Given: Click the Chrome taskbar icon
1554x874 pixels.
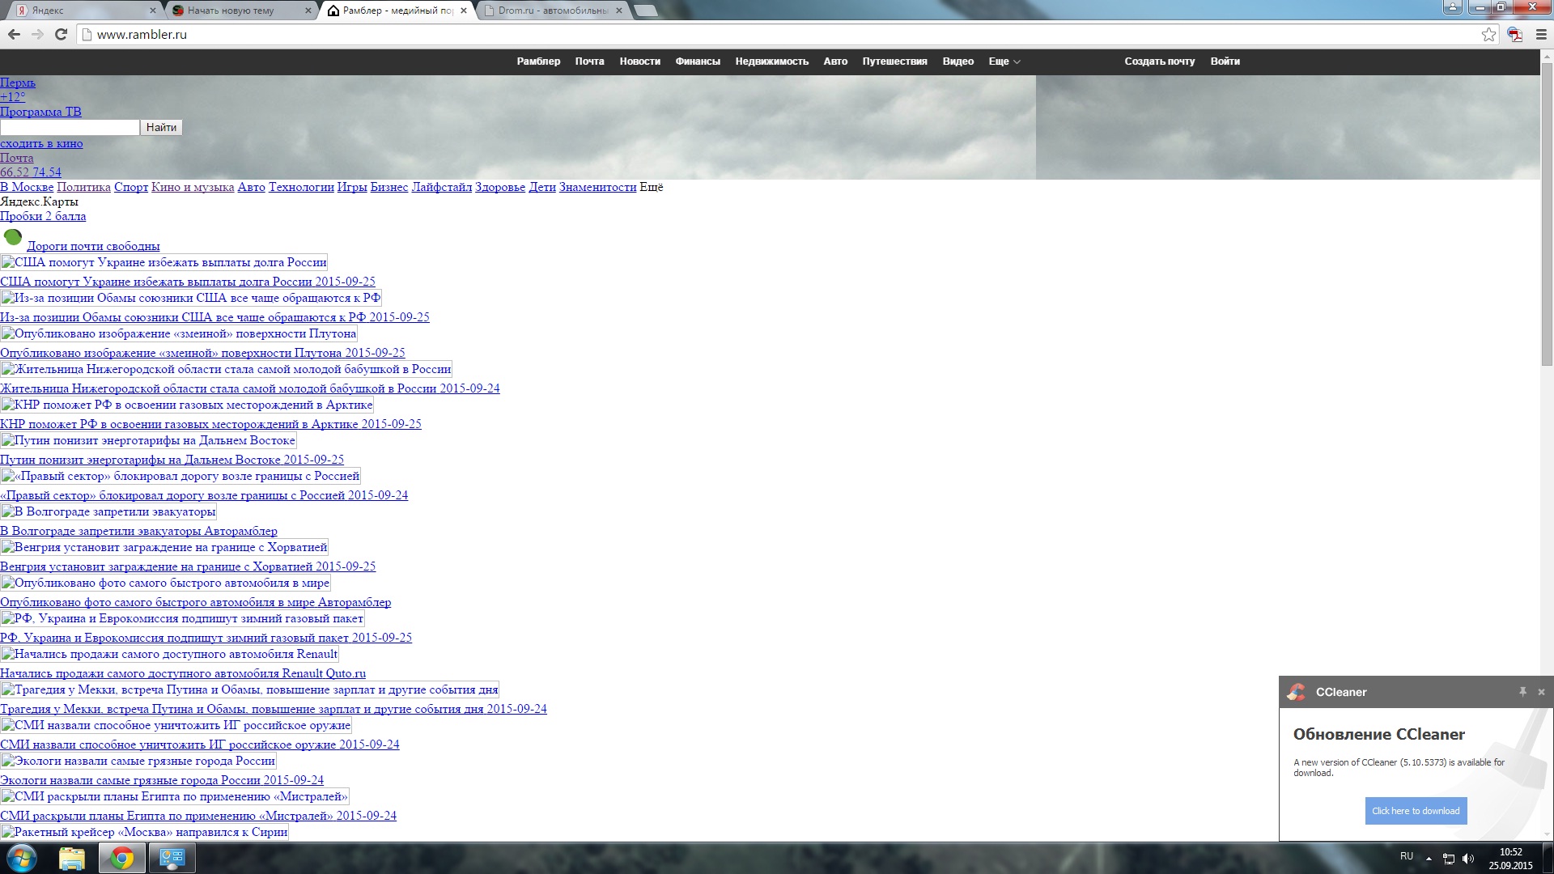Looking at the screenshot, I should [x=122, y=858].
